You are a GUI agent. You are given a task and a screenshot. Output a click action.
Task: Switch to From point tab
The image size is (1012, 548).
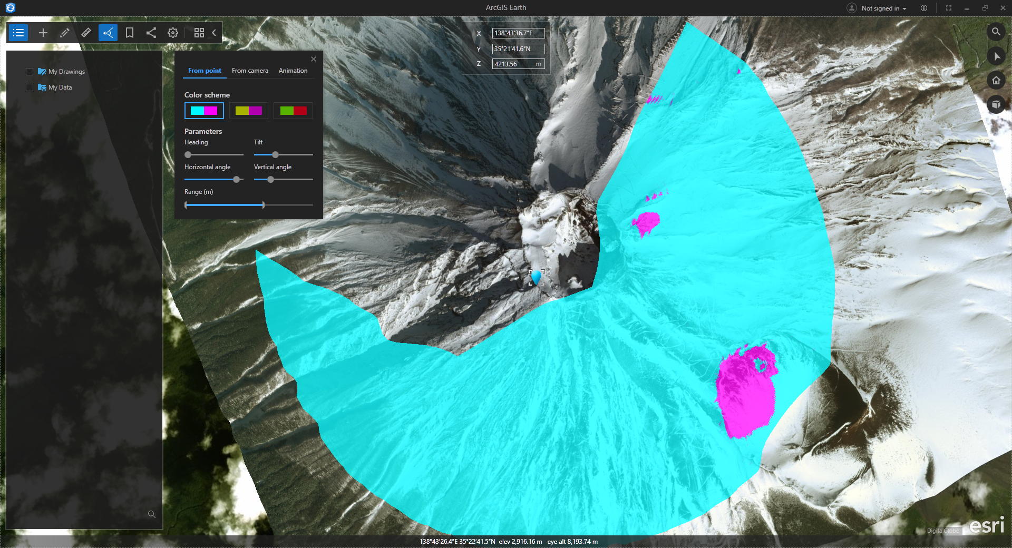tap(205, 71)
